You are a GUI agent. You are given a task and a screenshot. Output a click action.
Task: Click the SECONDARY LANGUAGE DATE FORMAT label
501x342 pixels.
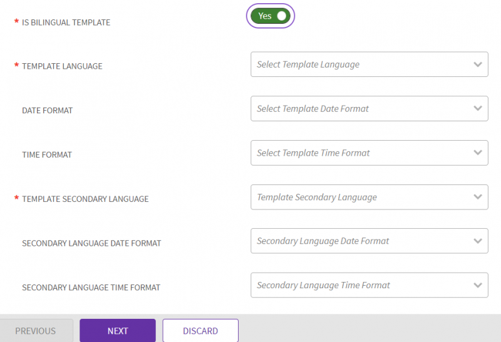point(91,243)
